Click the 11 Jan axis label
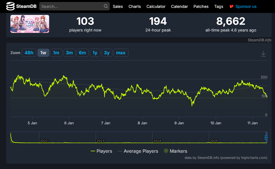This screenshot has width=275, height=169. coord(252,123)
